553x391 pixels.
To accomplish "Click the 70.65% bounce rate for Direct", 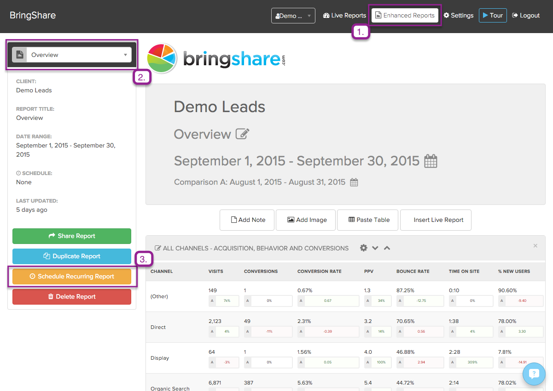I will (405, 321).
